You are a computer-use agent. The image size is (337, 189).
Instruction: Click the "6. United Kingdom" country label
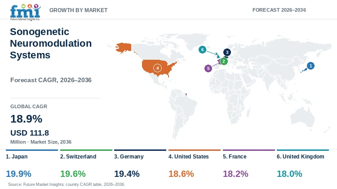301,157
